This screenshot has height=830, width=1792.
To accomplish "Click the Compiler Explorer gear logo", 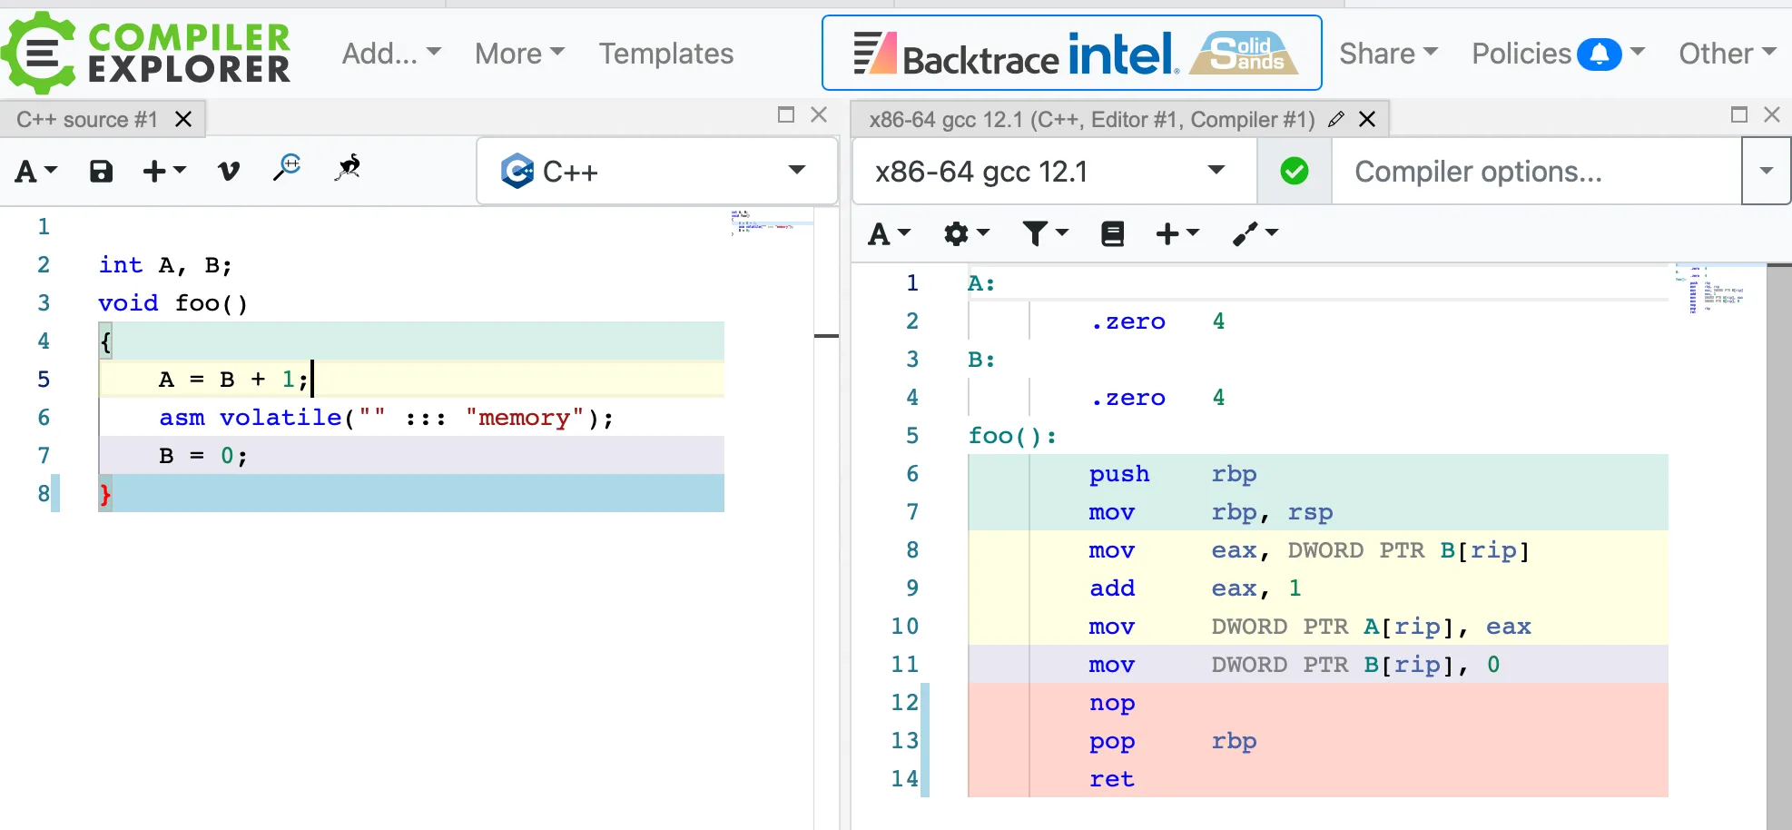I will (x=39, y=53).
